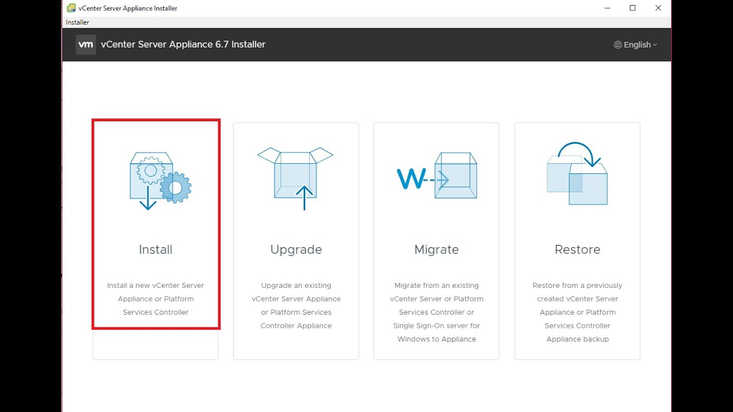Viewport: 733px width, 412px height.
Task: Click "Install a new vCenter Server" description
Action: click(x=156, y=286)
